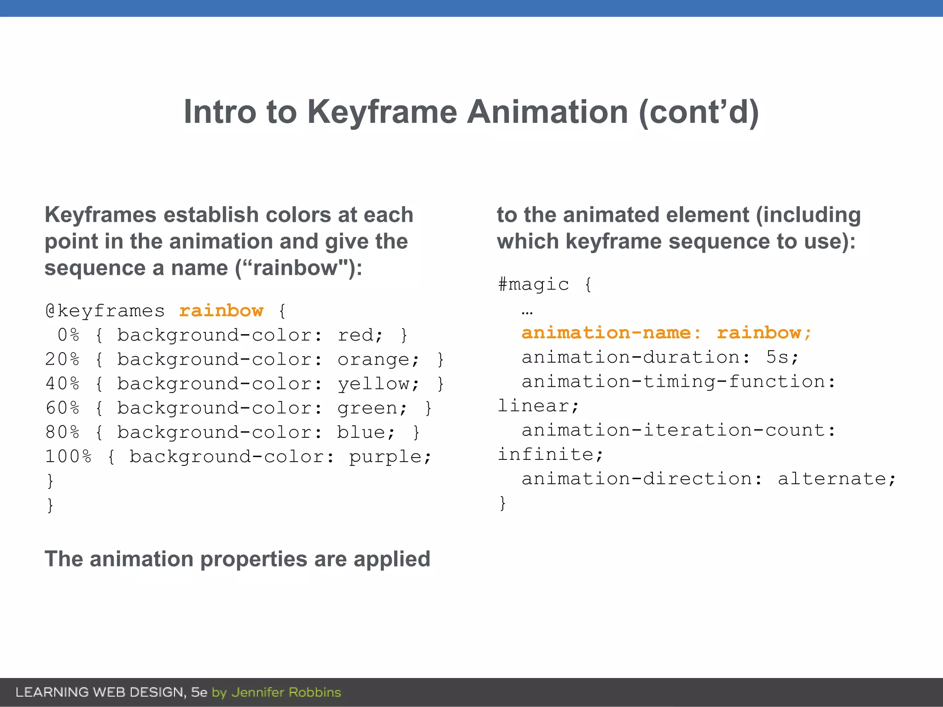Click the '100% background-color: purple' line
The height and width of the screenshot is (707, 943).
(x=239, y=457)
